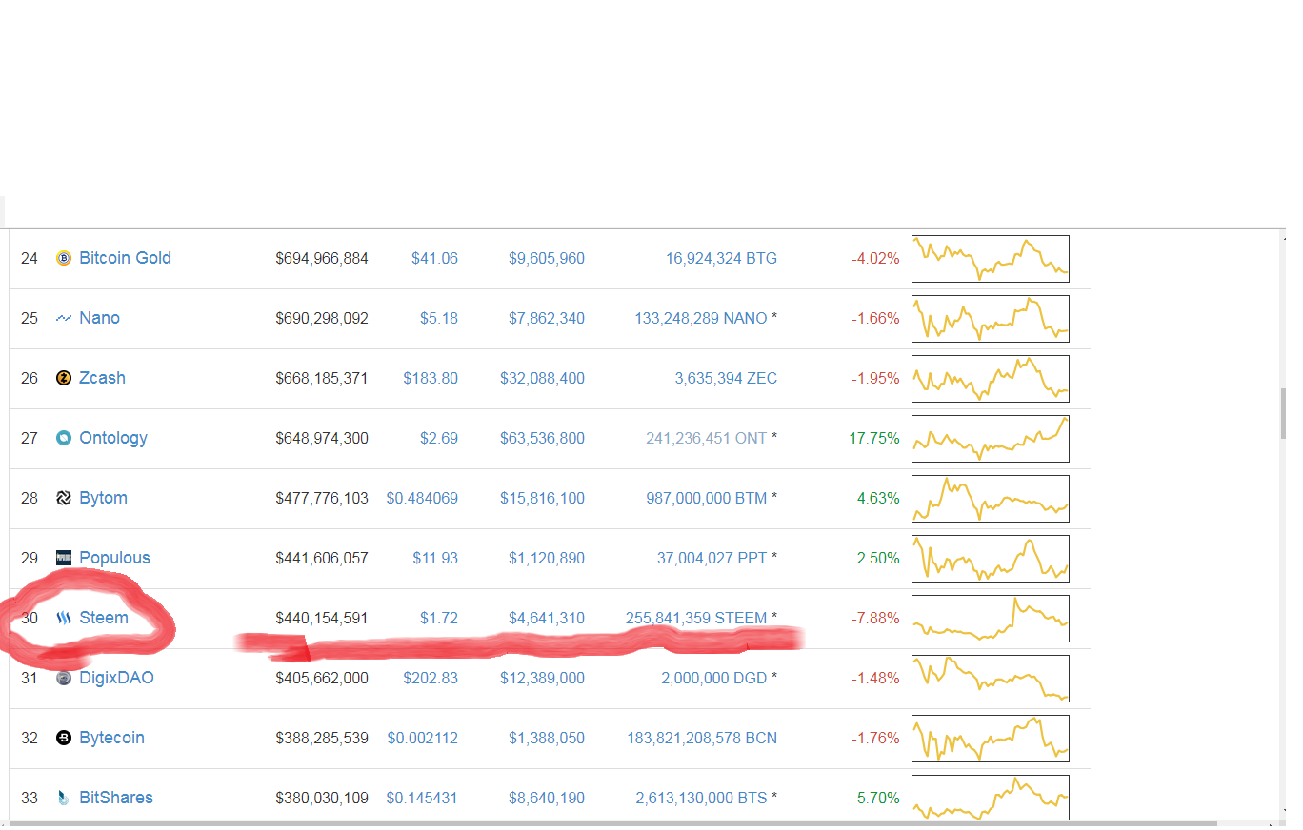The height and width of the screenshot is (830, 1303).
Task: Click the vertical scrollbar thumb
Action: click(x=1283, y=411)
